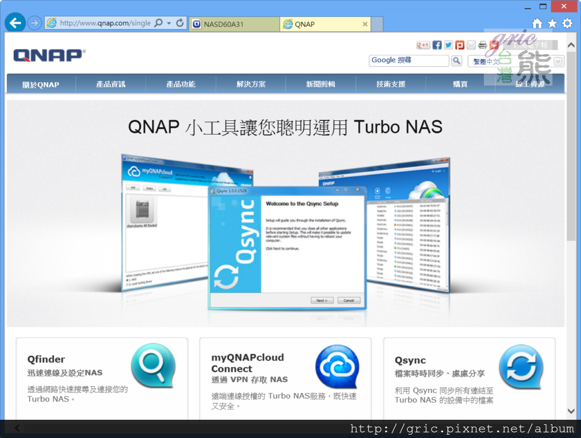This screenshot has height=438, width=581.
Task: Click the myQNAPcloud window screenshot in banner
Action: [x=165, y=222]
